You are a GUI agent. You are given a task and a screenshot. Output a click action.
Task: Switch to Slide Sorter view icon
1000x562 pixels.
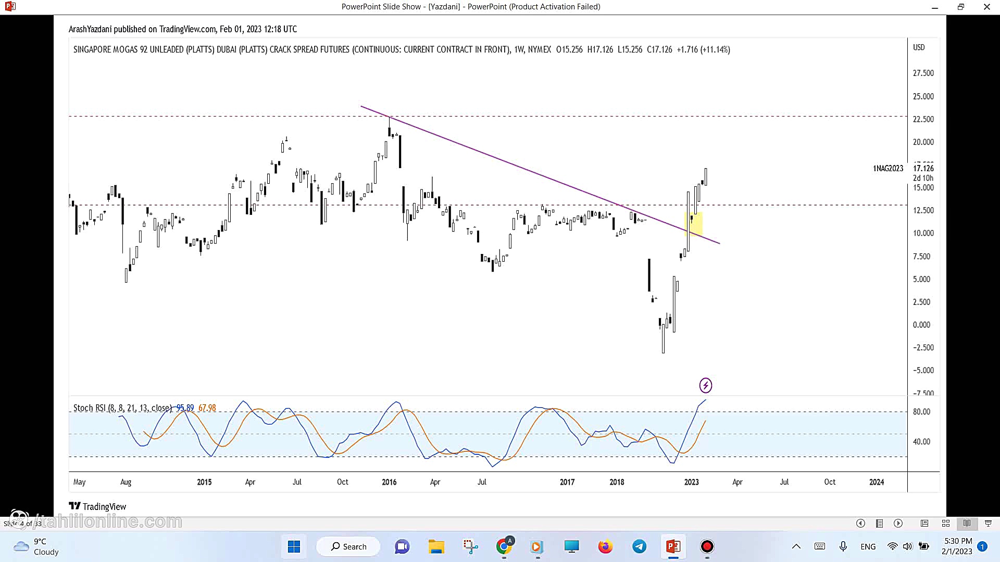coord(946,523)
